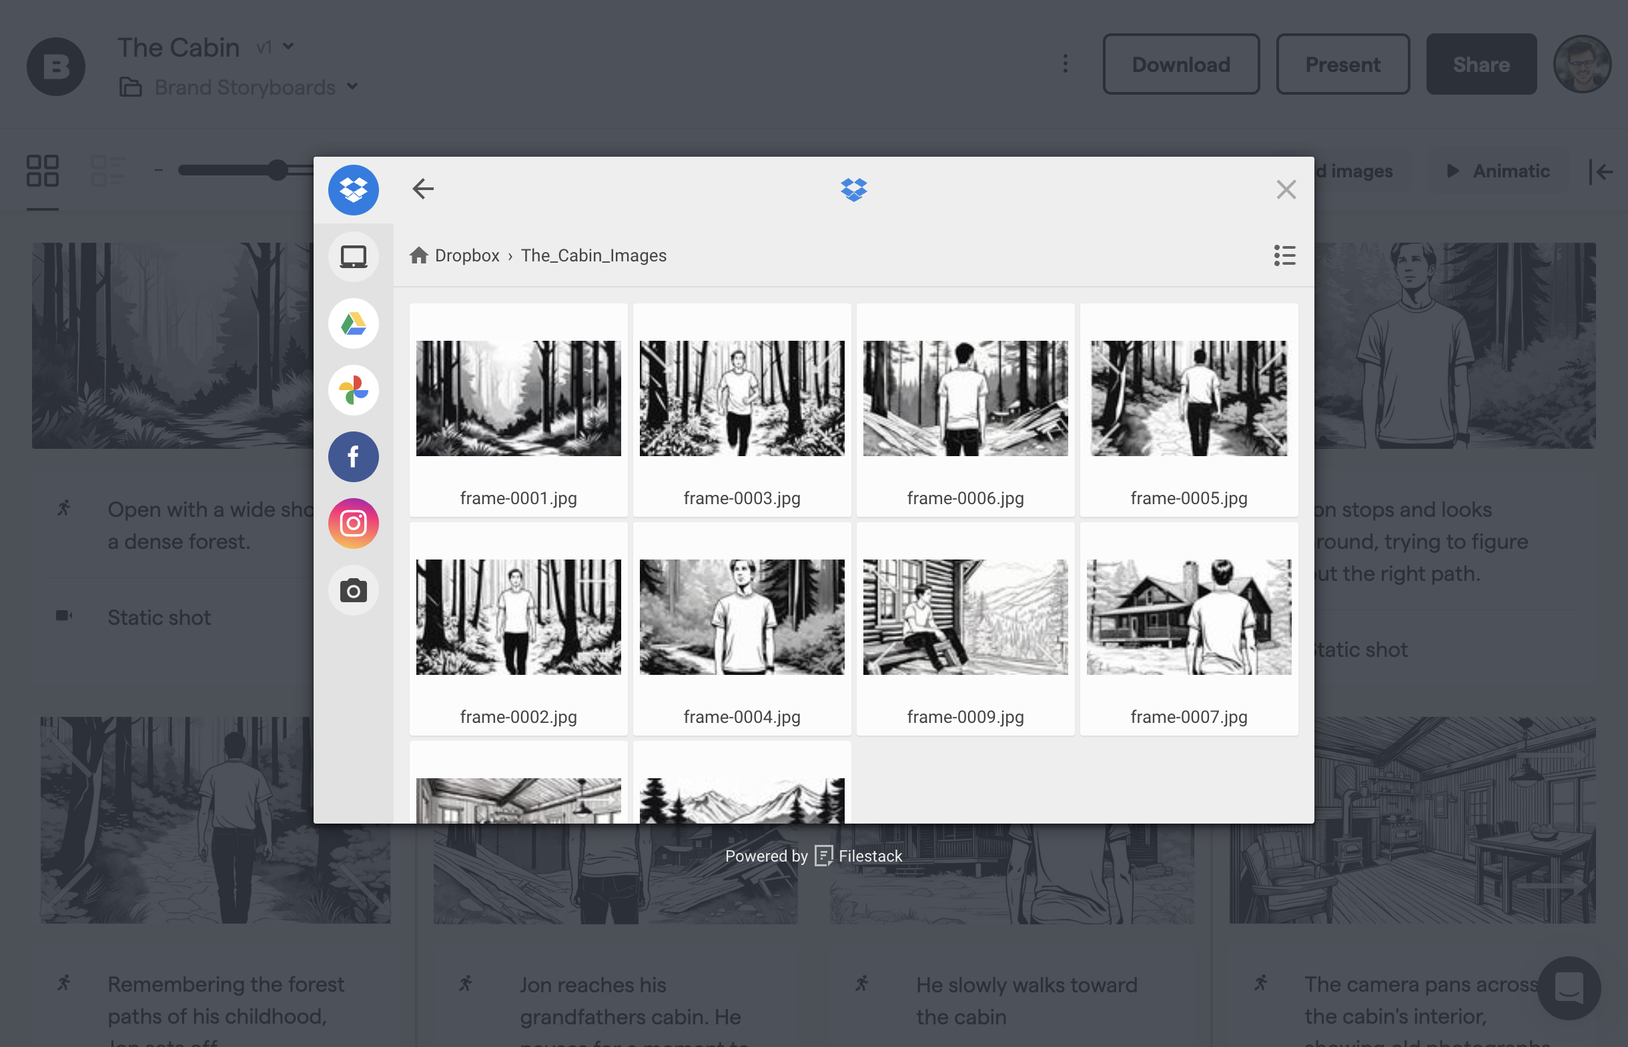Viewport: 1628px width, 1047px height.
Task: Toggle list view with grid icon
Action: pyautogui.click(x=1284, y=255)
